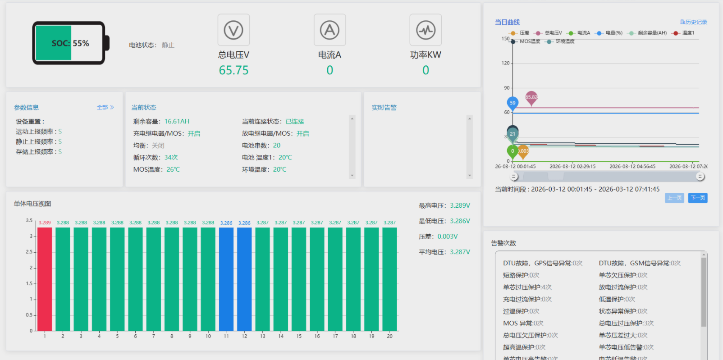Click the blue 59 battery level marker pin
This screenshot has height=360, width=723.
(x=513, y=103)
